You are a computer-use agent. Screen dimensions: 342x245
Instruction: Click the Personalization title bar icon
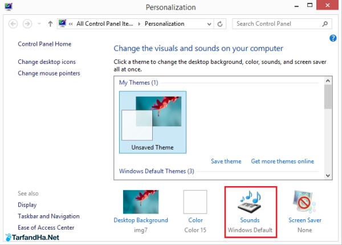tap(9, 6)
